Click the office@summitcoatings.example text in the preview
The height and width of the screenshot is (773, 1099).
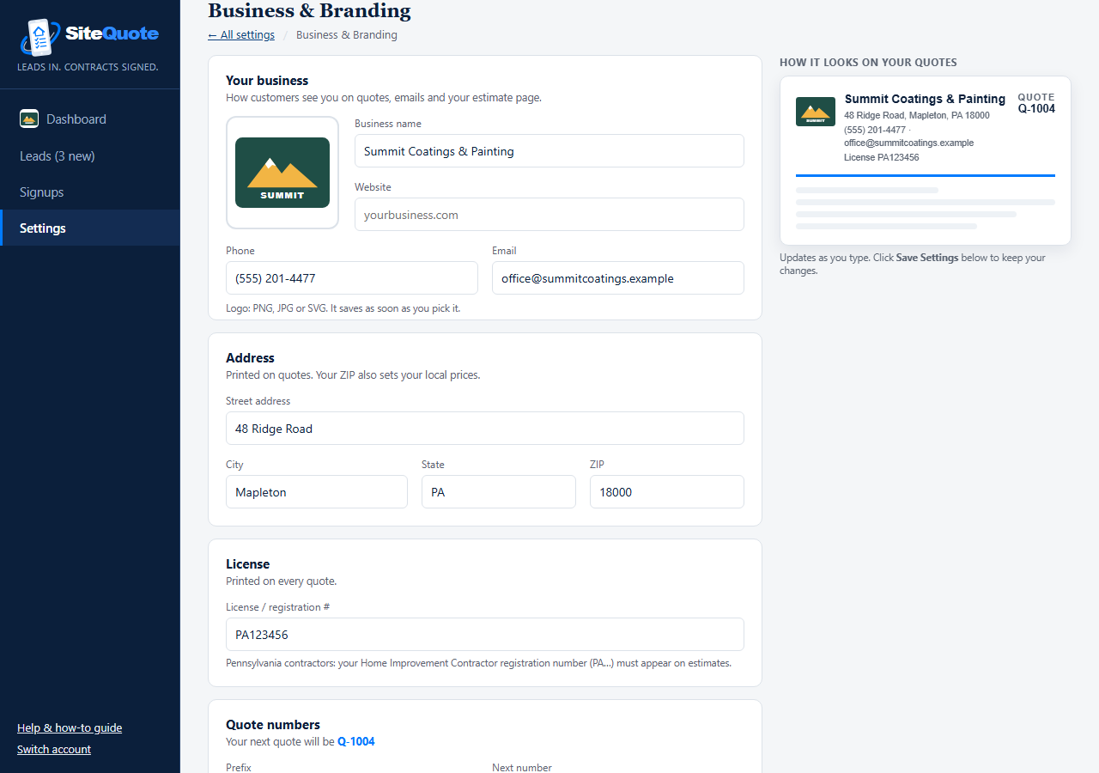(x=908, y=143)
